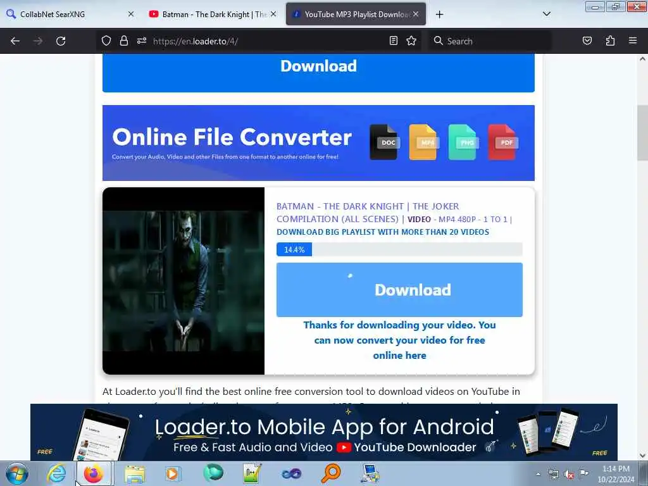This screenshot has height=486, width=648.
Task: Click the 14.4% conversion progress bar
Action: click(399, 249)
